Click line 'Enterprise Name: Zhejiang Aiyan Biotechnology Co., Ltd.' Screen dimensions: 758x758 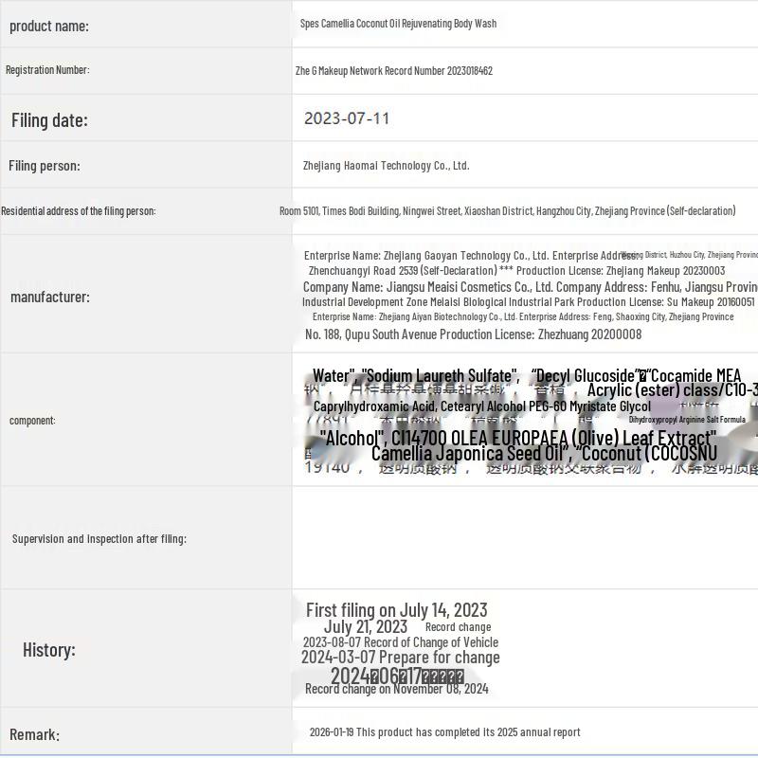click(x=523, y=317)
